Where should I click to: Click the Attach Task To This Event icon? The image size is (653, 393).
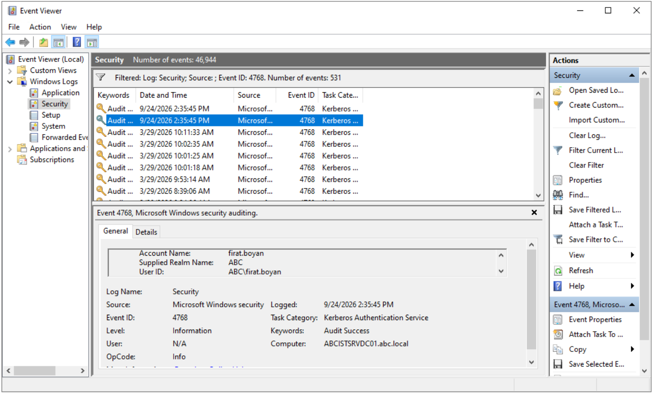tap(558, 335)
